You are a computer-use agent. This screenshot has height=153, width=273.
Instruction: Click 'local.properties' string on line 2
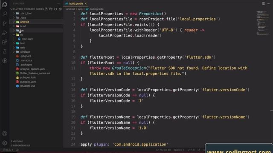click(197, 19)
